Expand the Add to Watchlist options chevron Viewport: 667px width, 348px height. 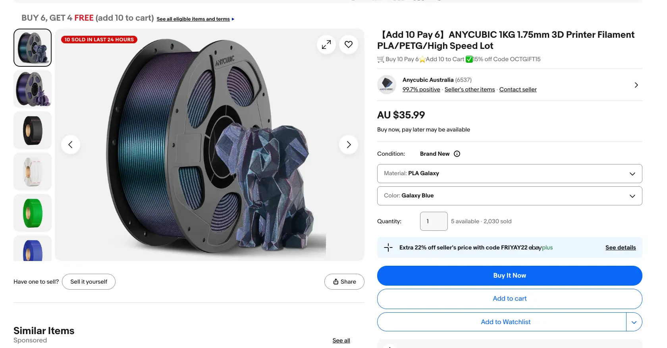[x=634, y=322]
